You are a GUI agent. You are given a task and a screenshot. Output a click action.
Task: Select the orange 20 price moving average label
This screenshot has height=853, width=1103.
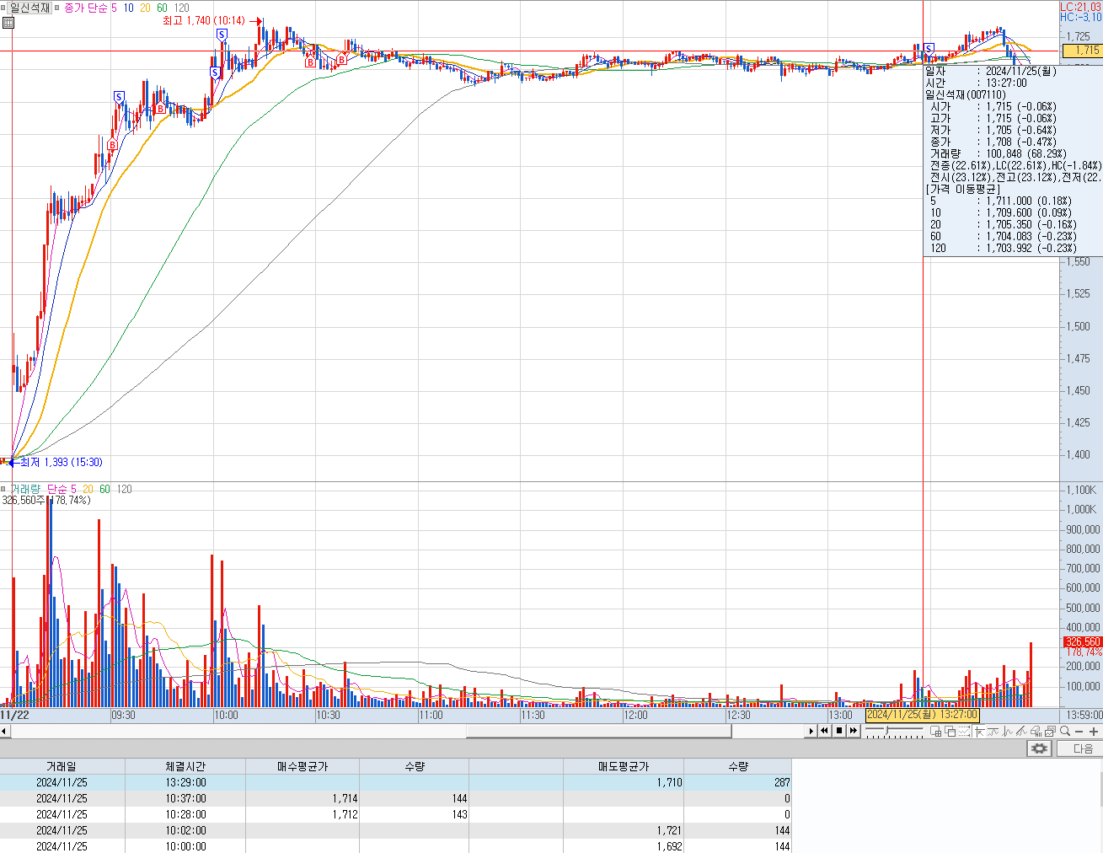click(x=145, y=8)
